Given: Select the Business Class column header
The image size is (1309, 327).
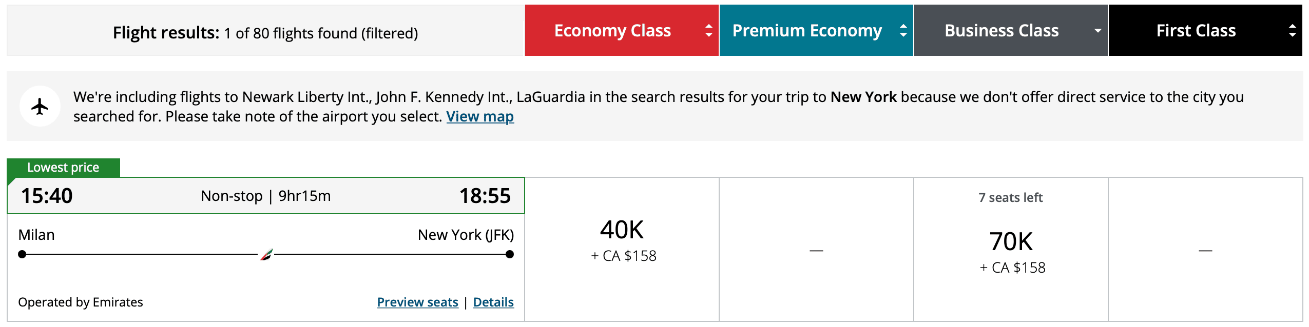Looking at the screenshot, I should pos(1001,31).
